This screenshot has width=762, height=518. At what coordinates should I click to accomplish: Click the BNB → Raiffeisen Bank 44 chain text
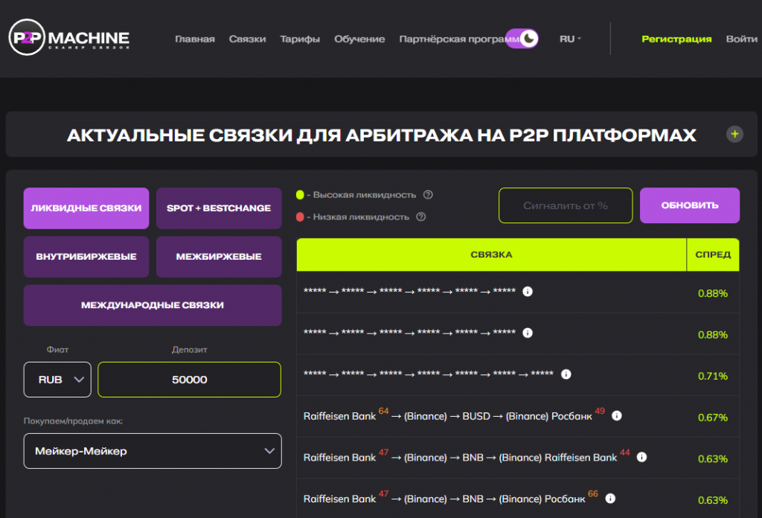[467, 457]
